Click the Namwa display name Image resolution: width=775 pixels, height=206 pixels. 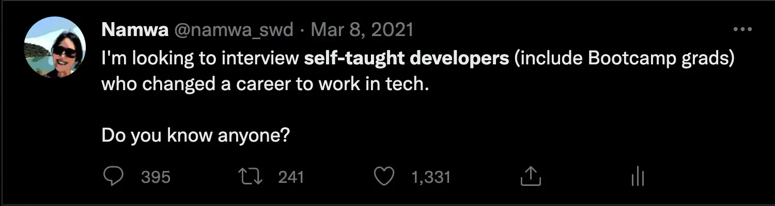[x=135, y=30]
